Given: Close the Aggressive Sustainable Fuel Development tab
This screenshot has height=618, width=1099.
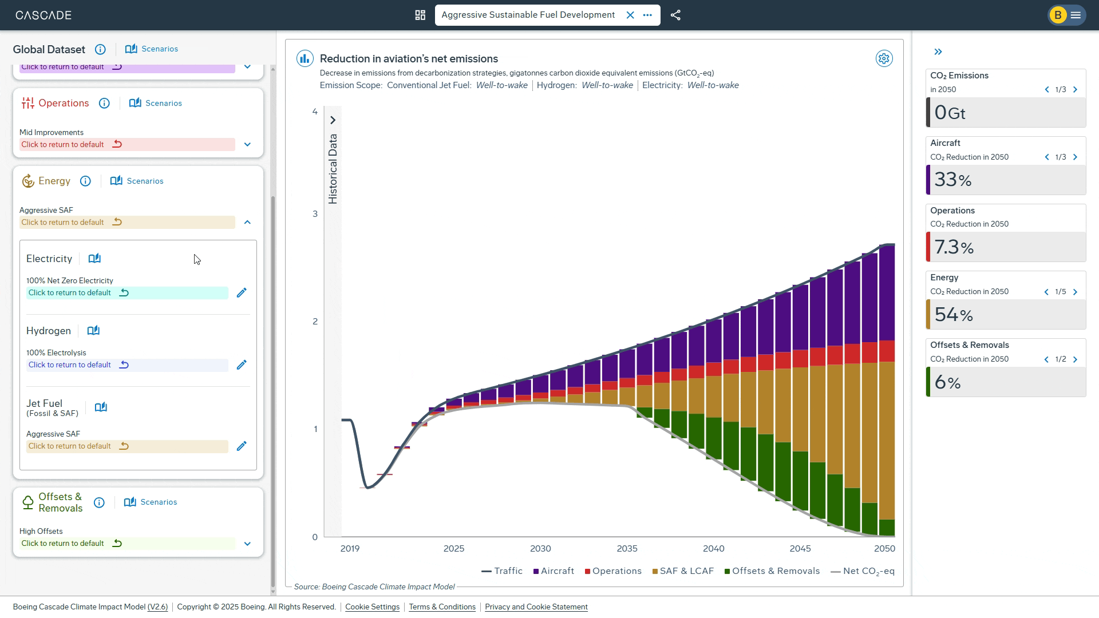Looking at the screenshot, I should (630, 15).
